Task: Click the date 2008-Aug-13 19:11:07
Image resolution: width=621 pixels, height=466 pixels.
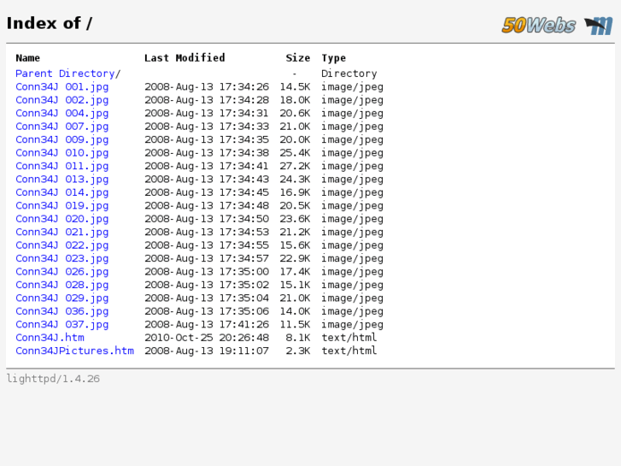Action: pyautogui.click(x=207, y=351)
